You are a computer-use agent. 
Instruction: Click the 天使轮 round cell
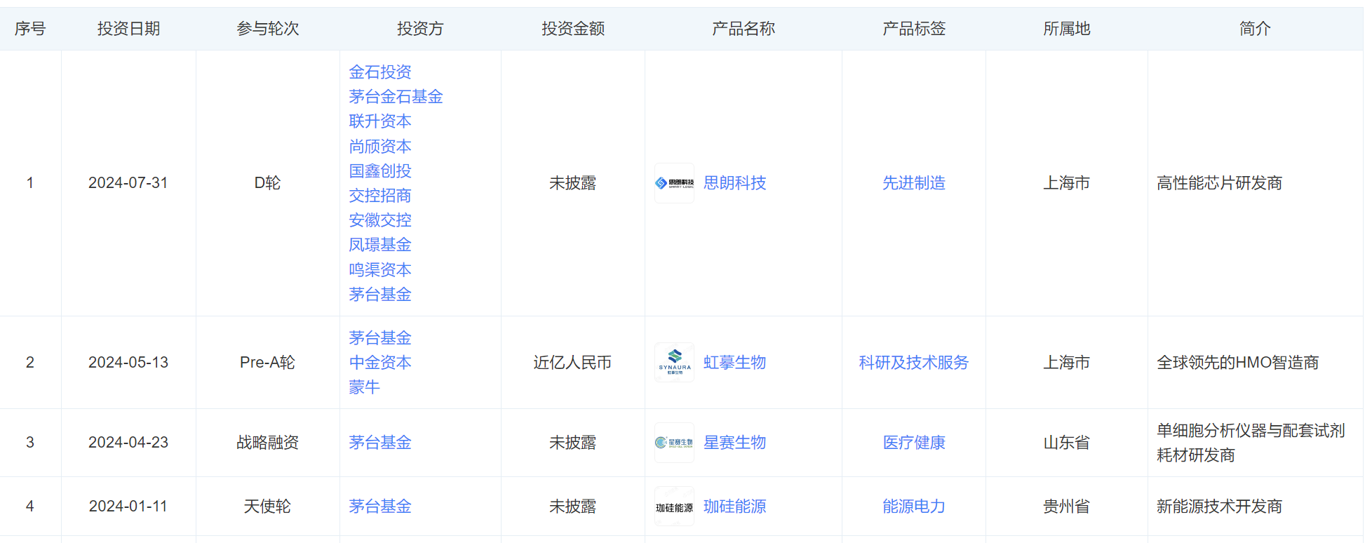click(x=267, y=507)
